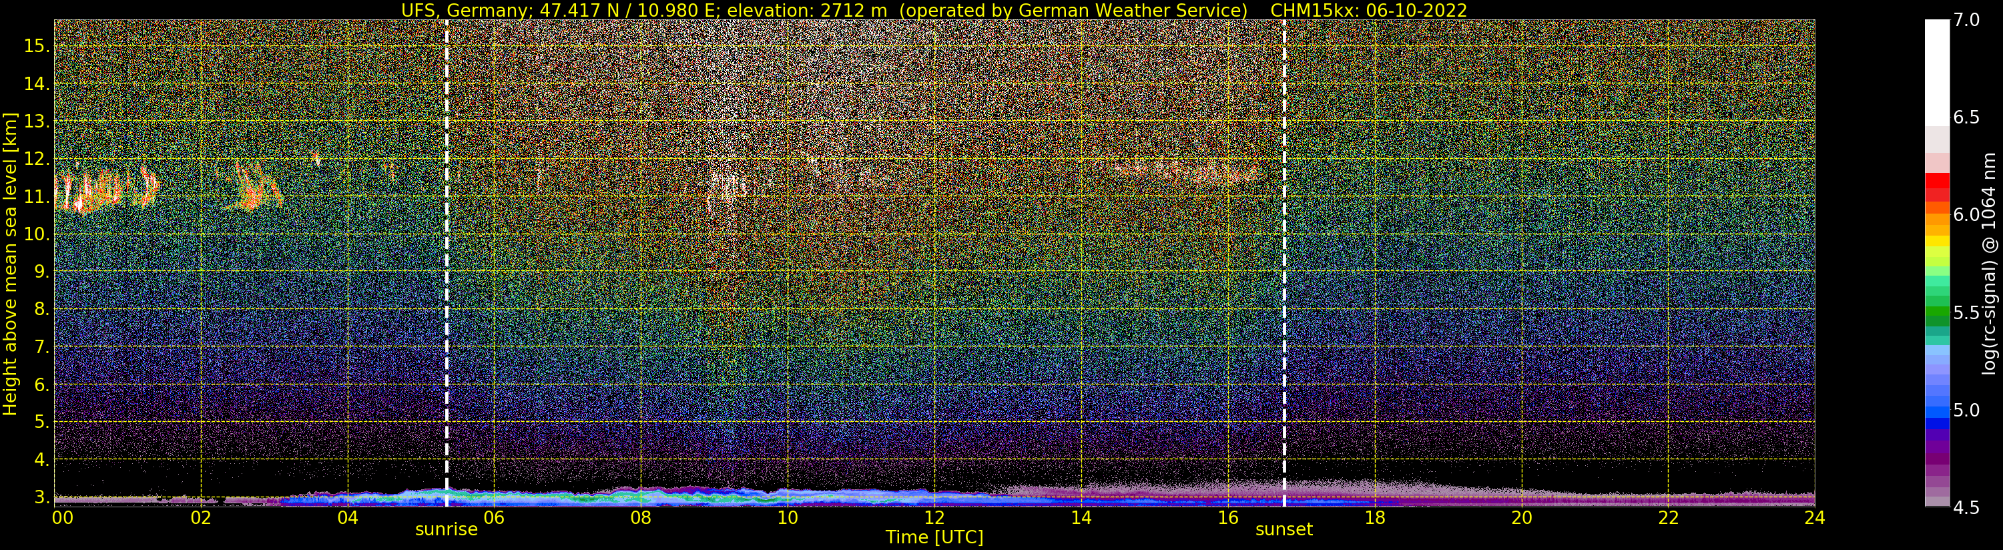This screenshot has width=2003, height=550.
Task: Click the '5.' height tick label
Action: [41, 422]
